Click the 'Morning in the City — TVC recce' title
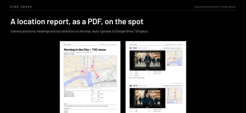Image resolution: width=246 pixels, height=113 pixels. pyautogui.click(x=85, y=50)
